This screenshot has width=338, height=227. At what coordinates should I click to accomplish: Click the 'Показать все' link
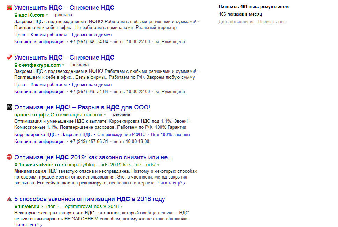coord(272,22)
